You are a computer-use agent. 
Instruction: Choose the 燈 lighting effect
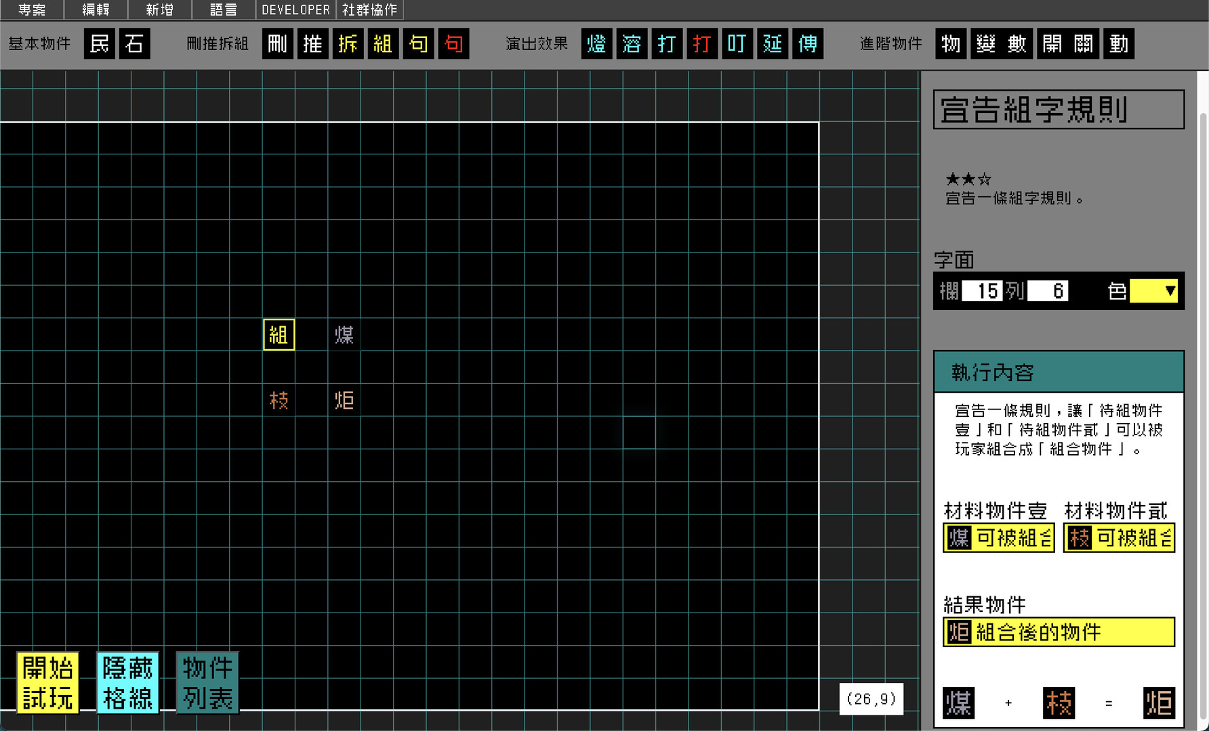click(596, 43)
